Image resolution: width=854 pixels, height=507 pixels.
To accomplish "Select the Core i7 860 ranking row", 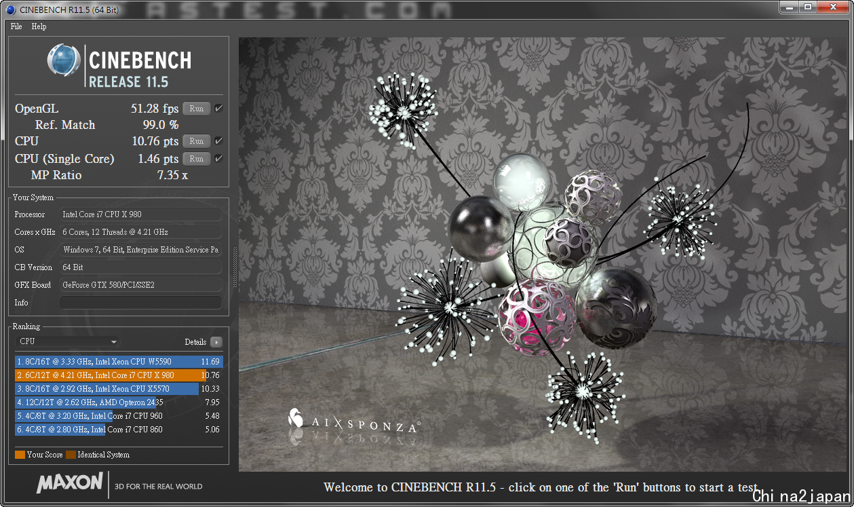I will (x=119, y=430).
